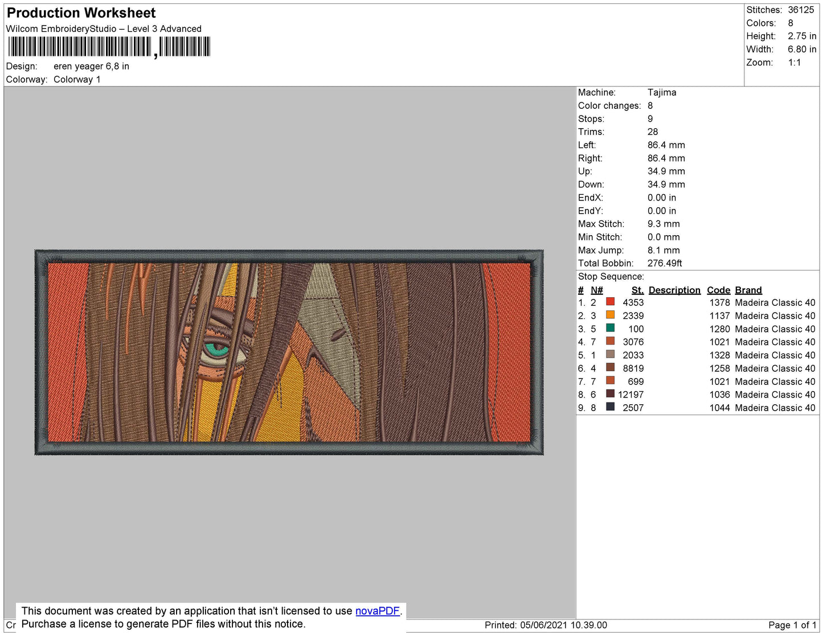Click the Width value 6.80 in
The height and width of the screenshot is (636, 823).
tap(802, 49)
